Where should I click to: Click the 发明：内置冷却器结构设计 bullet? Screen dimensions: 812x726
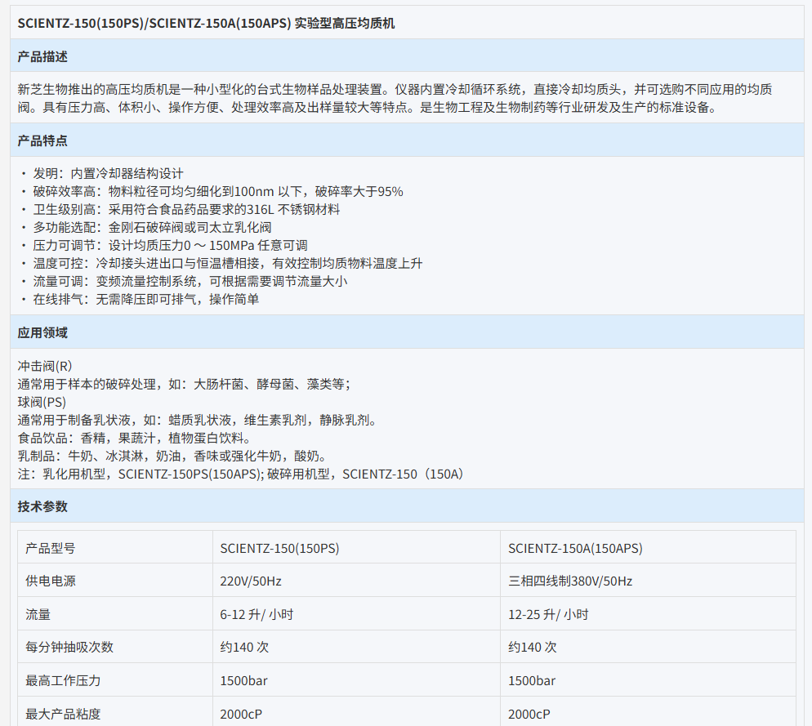coord(108,173)
